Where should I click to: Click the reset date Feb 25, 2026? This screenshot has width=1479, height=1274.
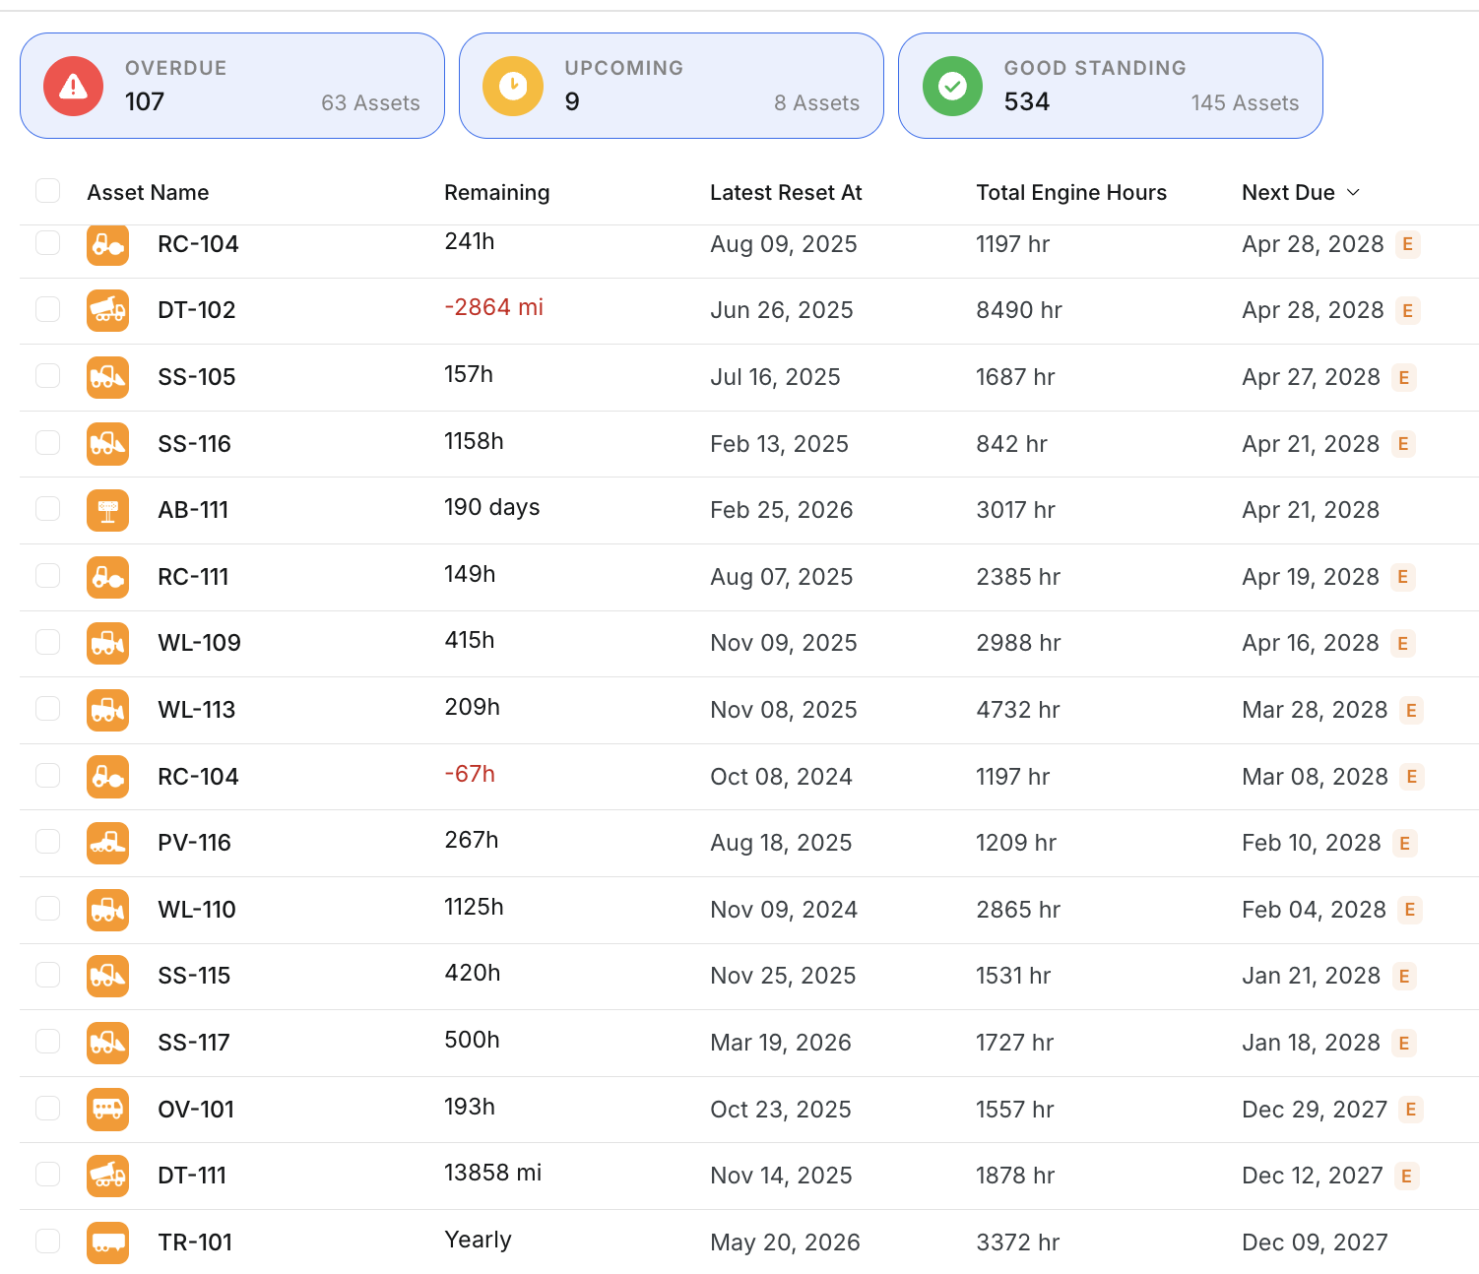782,510
